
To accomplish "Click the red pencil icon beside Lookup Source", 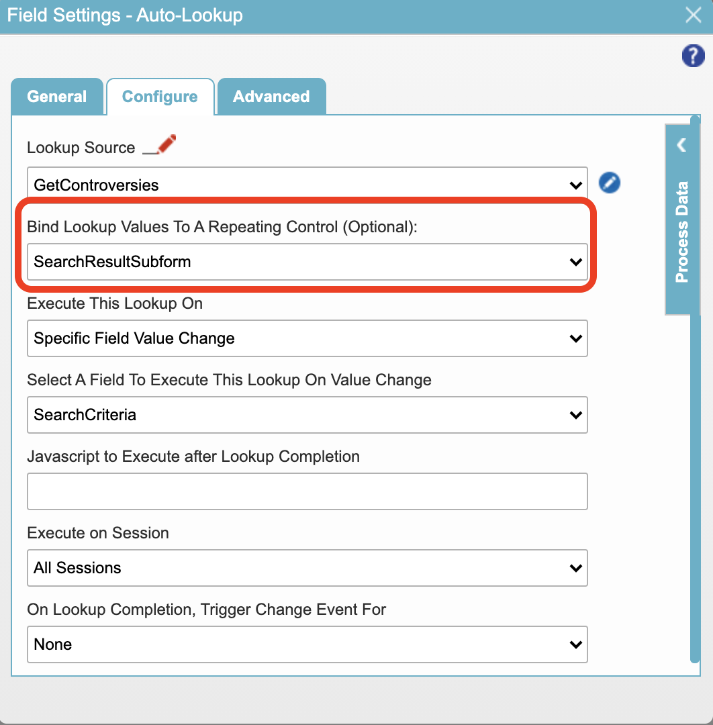I will 161,145.
